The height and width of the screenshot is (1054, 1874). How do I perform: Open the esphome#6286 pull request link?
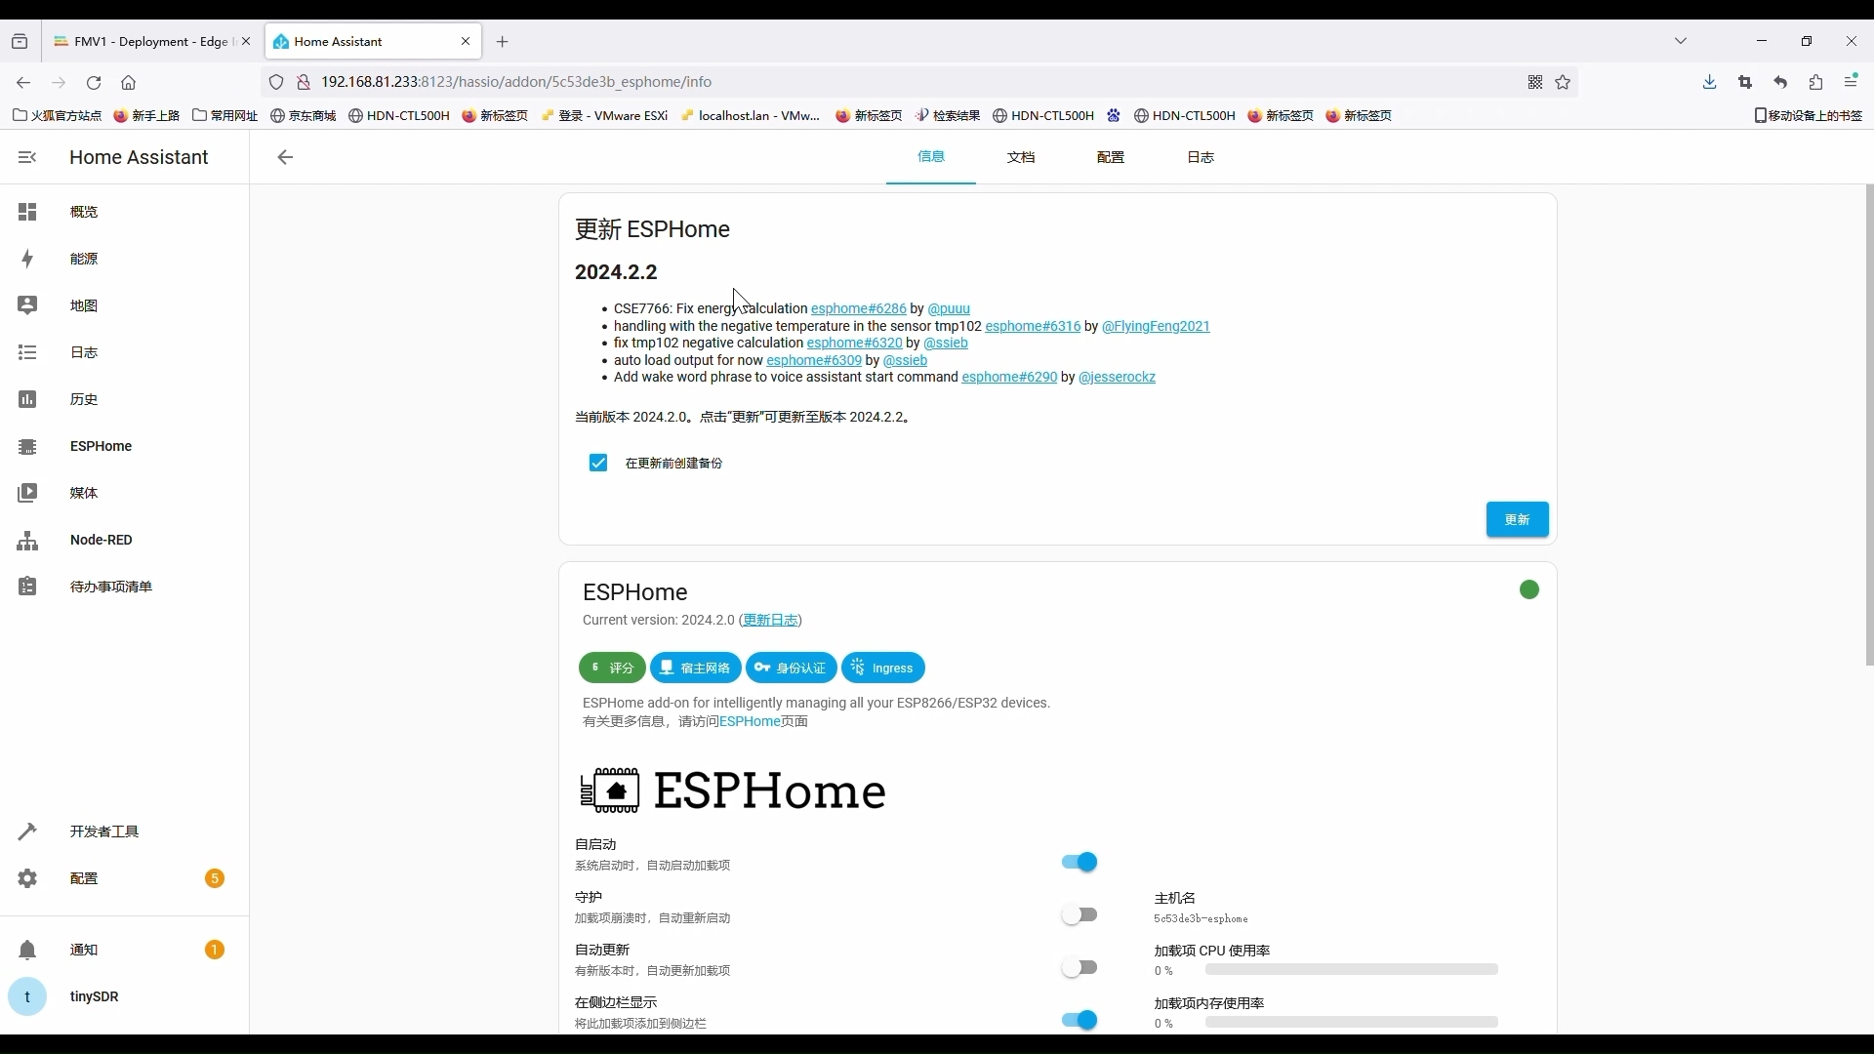click(x=858, y=308)
